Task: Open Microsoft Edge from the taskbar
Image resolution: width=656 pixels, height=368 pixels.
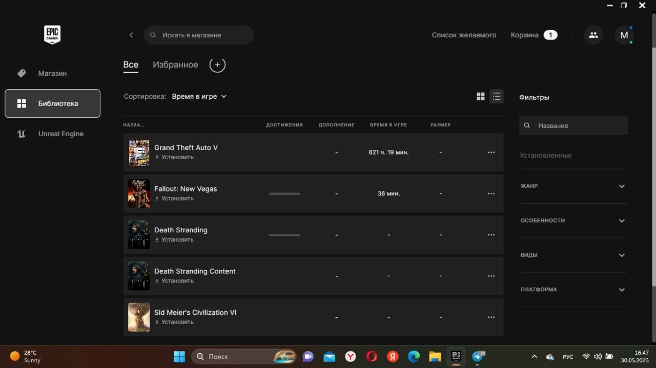Action: (414, 356)
